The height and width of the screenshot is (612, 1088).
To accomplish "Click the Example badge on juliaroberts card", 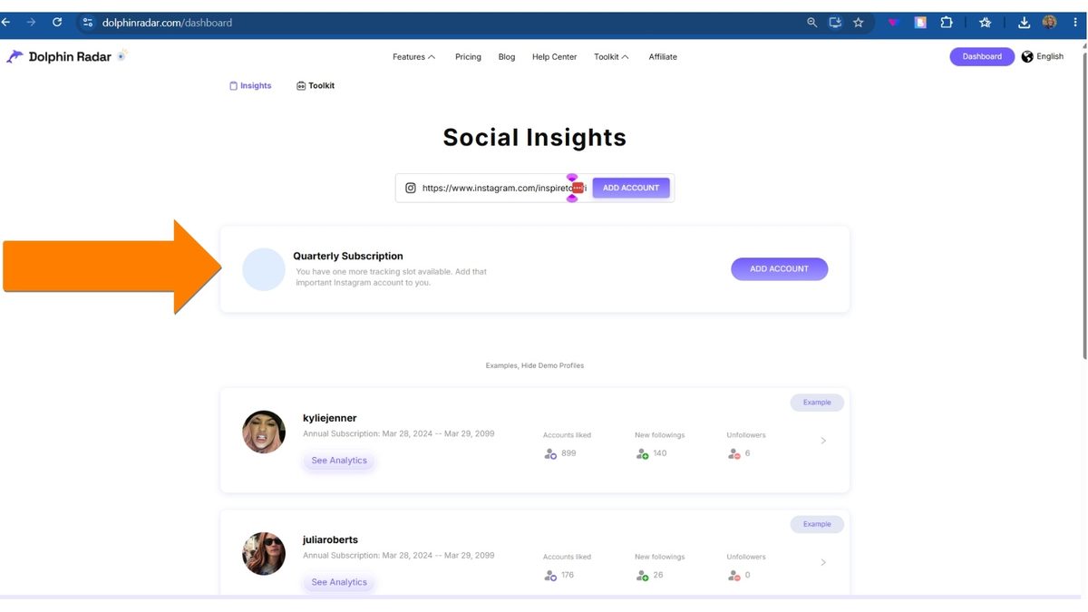I will coord(817,524).
